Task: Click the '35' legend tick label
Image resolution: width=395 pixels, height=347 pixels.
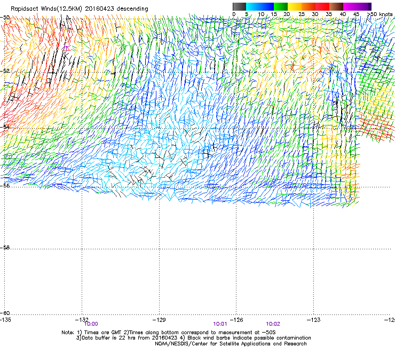Action: click(x=329, y=14)
